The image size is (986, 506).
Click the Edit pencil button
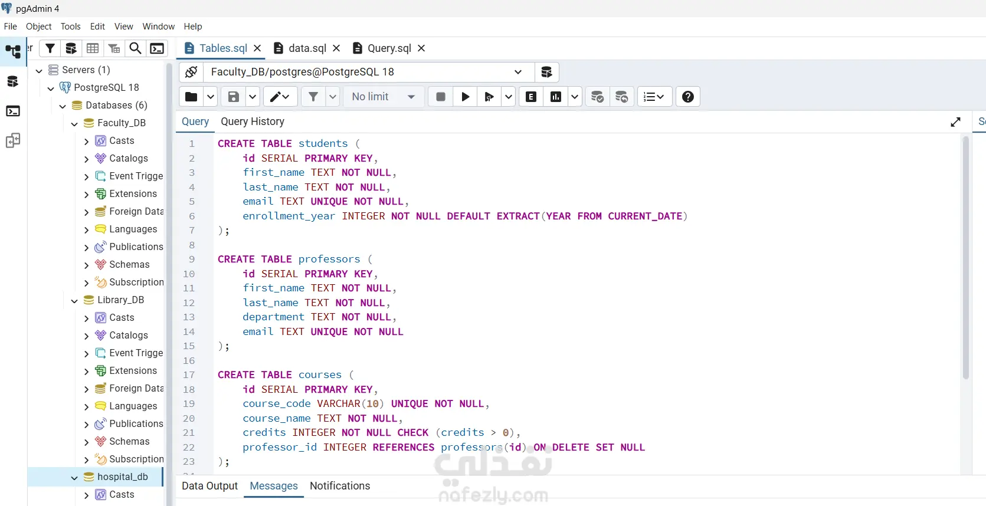[x=280, y=97]
